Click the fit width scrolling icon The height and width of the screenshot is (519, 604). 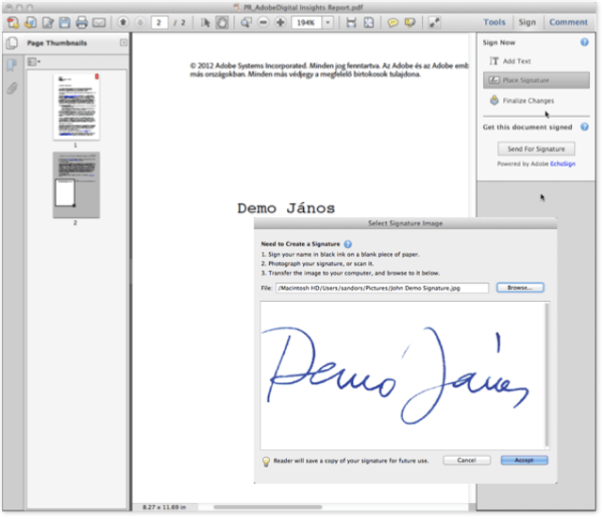click(351, 23)
